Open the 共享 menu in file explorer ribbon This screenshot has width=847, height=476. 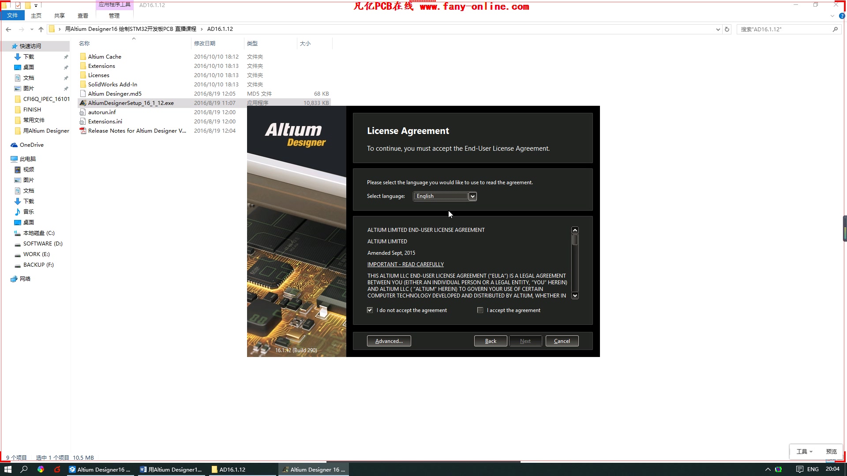(x=60, y=16)
